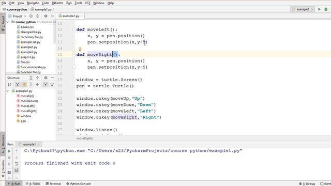This screenshot has width=331, height=186.
Task: Open the Project view selector dropdown
Action: coord(17,16)
